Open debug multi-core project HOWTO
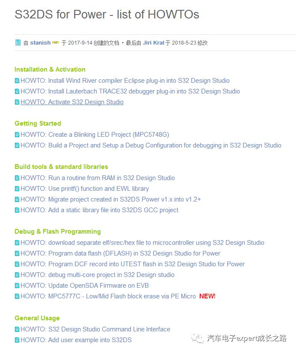The image size is (296, 352). coord(98,275)
